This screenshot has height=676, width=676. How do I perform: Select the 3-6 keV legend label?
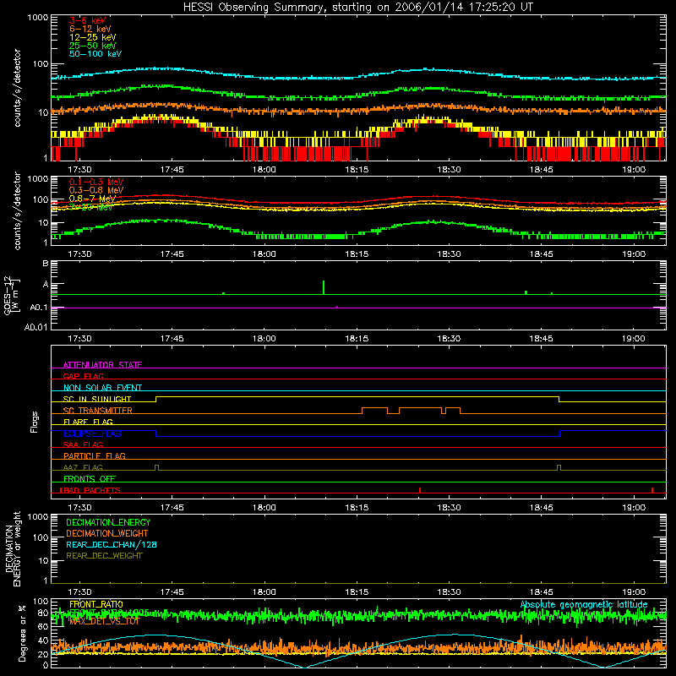pyautogui.click(x=87, y=20)
